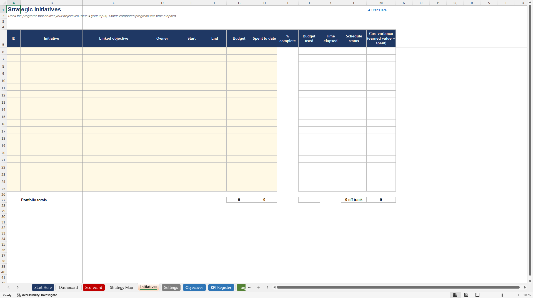Click vertical scrollbar up arrow
This screenshot has width=533, height=298.
530,2
